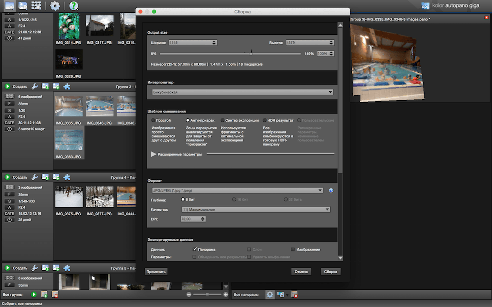
Task: Run all groups with bottom play icon
Action: pos(33,294)
